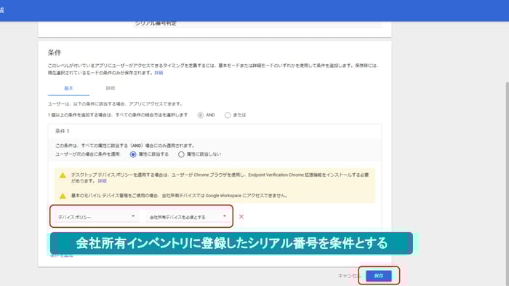509x286 pixels.
Task: Choose 属性に該当しない radio option
Action: (x=181, y=154)
